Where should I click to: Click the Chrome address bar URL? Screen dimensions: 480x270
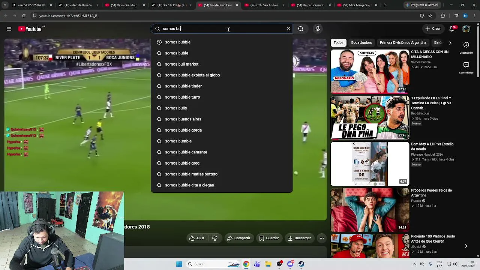click(x=68, y=16)
